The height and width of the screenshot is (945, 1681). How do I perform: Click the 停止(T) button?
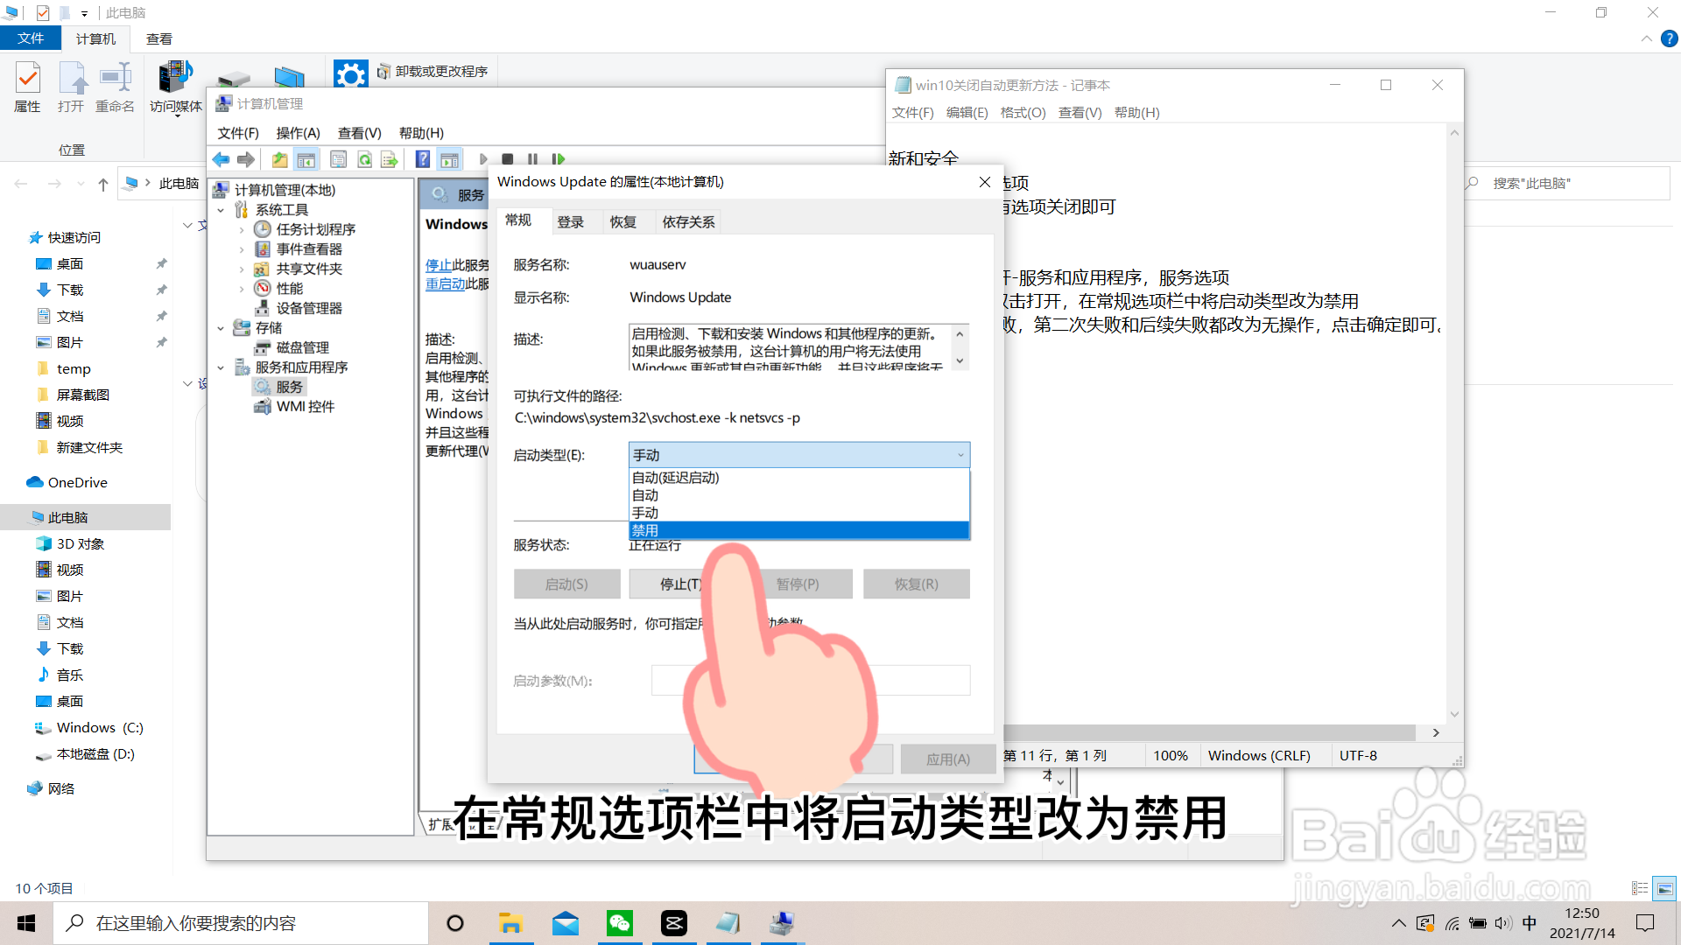[x=681, y=584]
